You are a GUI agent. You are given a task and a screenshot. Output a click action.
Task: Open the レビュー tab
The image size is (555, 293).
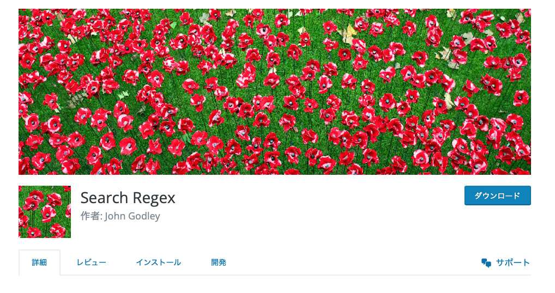coord(92,263)
